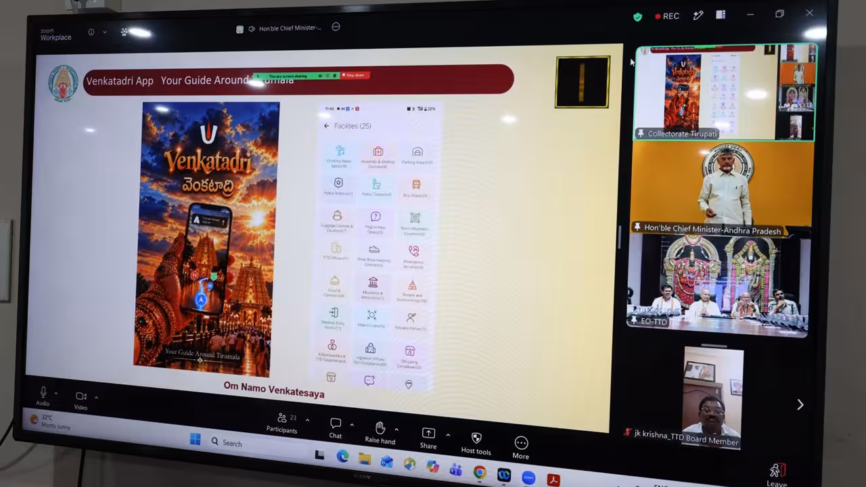Open the Windows Start menu
Viewport: 866px width, 487px height.
195,440
